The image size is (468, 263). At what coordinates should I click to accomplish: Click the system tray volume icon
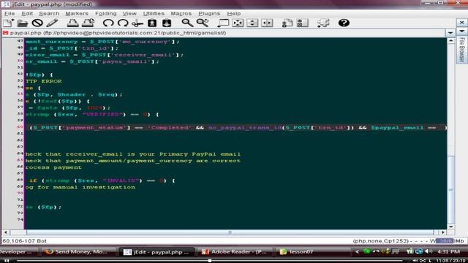click(429, 251)
